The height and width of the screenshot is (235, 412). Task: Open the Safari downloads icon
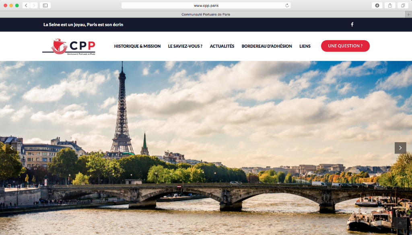(x=377, y=5)
